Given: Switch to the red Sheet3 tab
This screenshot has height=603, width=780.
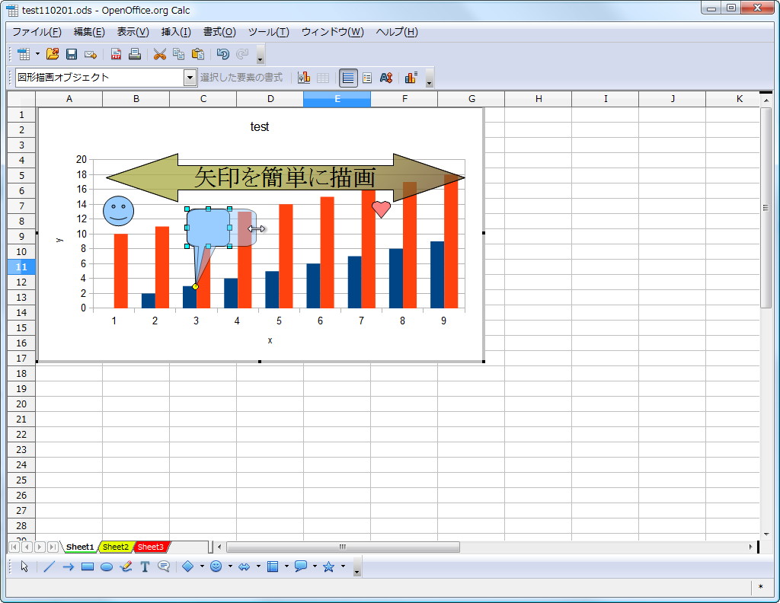Looking at the screenshot, I should click(151, 547).
